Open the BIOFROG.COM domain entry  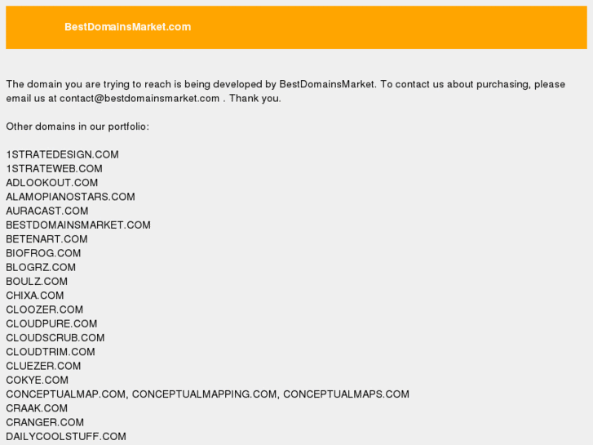pyautogui.click(x=43, y=253)
